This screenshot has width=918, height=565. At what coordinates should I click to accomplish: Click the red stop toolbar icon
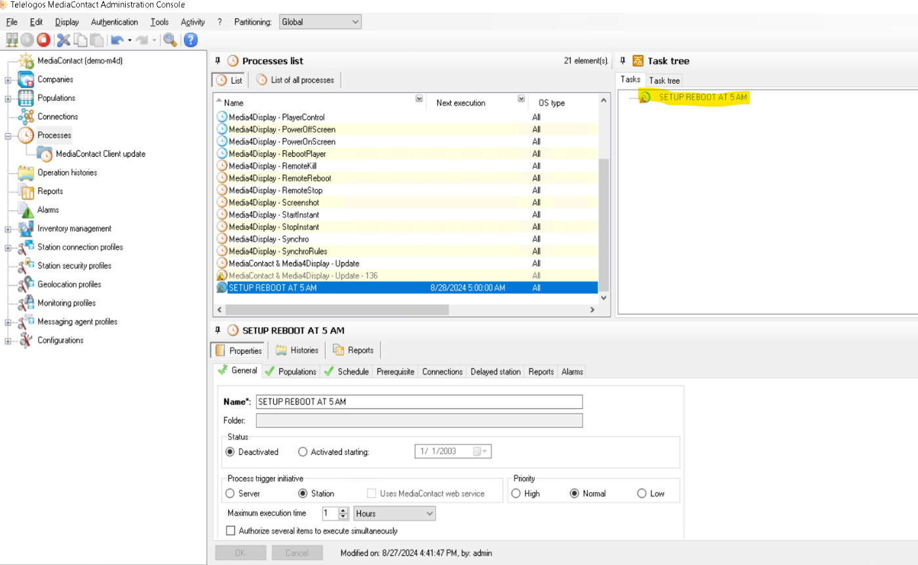tap(43, 40)
